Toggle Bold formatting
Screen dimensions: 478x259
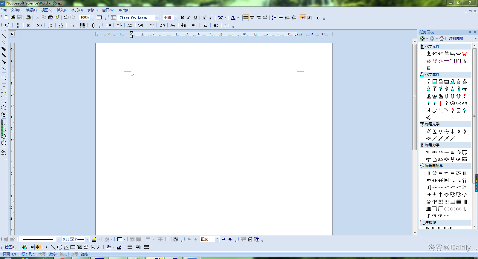pyautogui.click(x=183, y=18)
